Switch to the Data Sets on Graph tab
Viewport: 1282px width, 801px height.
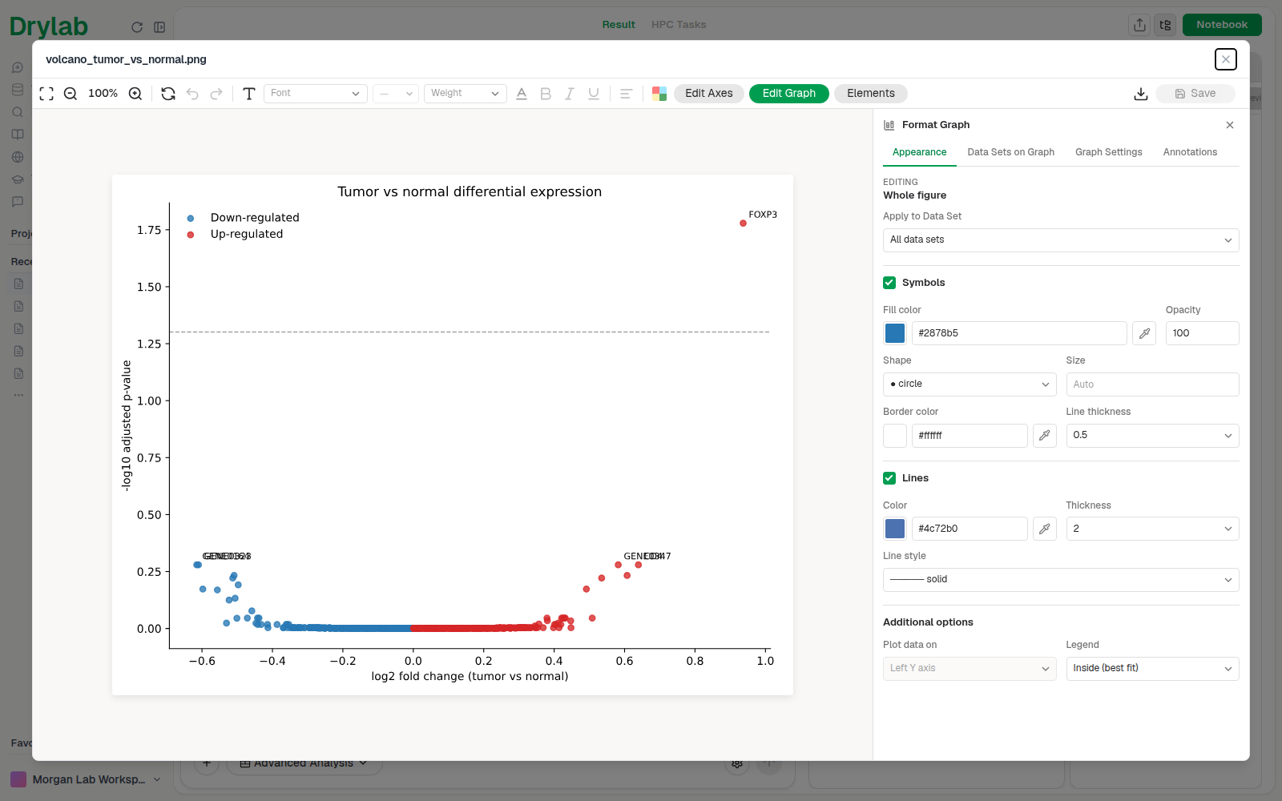click(x=1010, y=152)
